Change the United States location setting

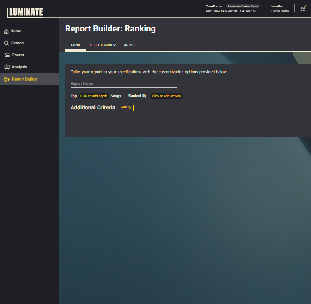coord(280,11)
